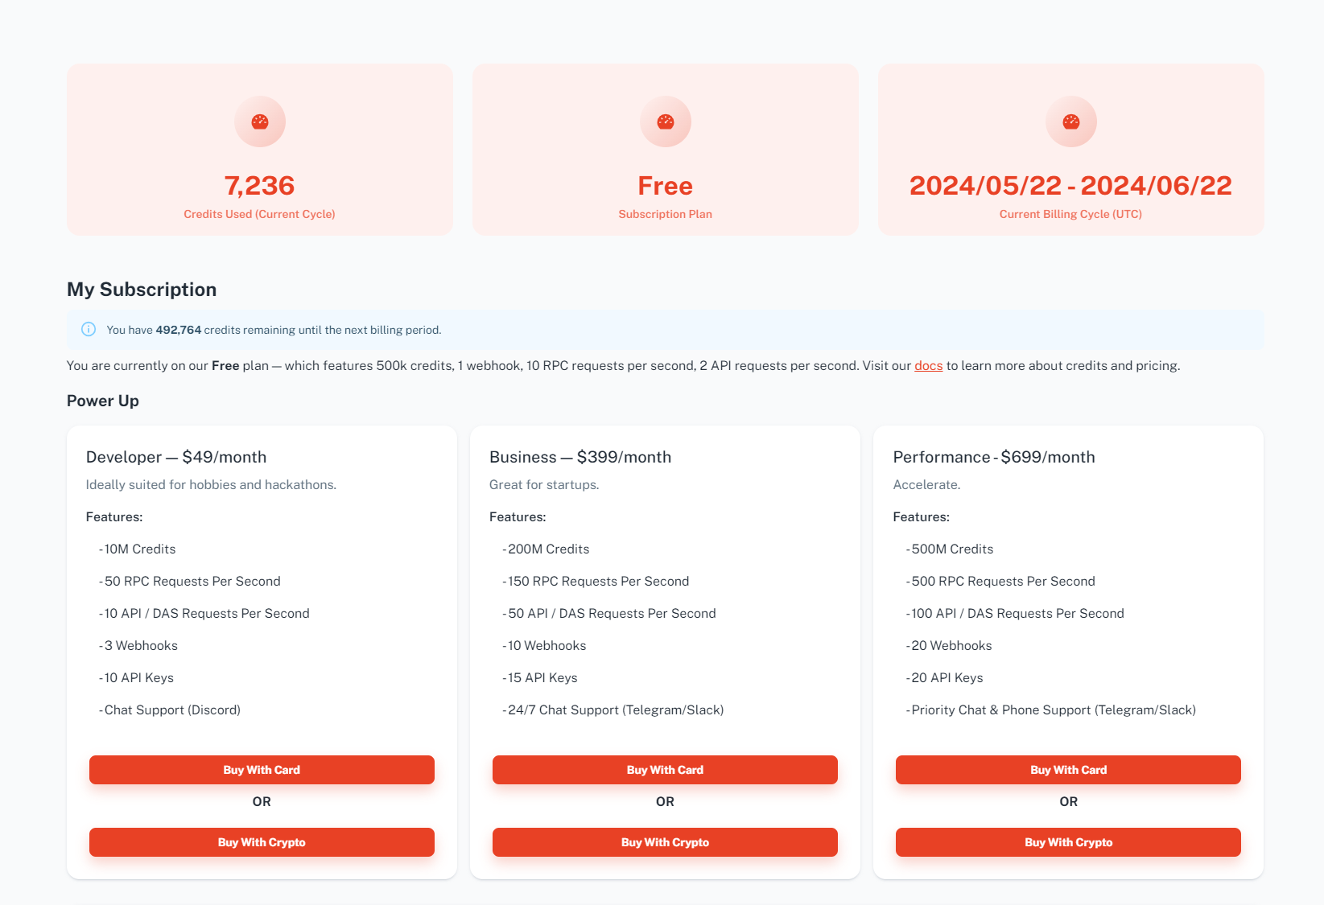Click the gauge icon above the billing cycle dates
Image resolution: width=1324 pixels, height=905 pixels.
tap(1070, 121)
